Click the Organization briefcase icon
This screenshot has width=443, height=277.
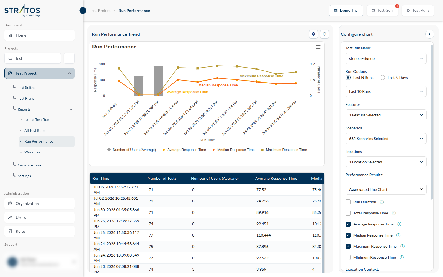coord(10,204)
